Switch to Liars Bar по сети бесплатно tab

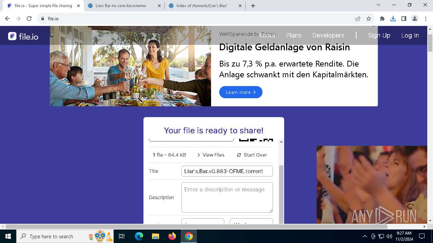pos(124,6)
